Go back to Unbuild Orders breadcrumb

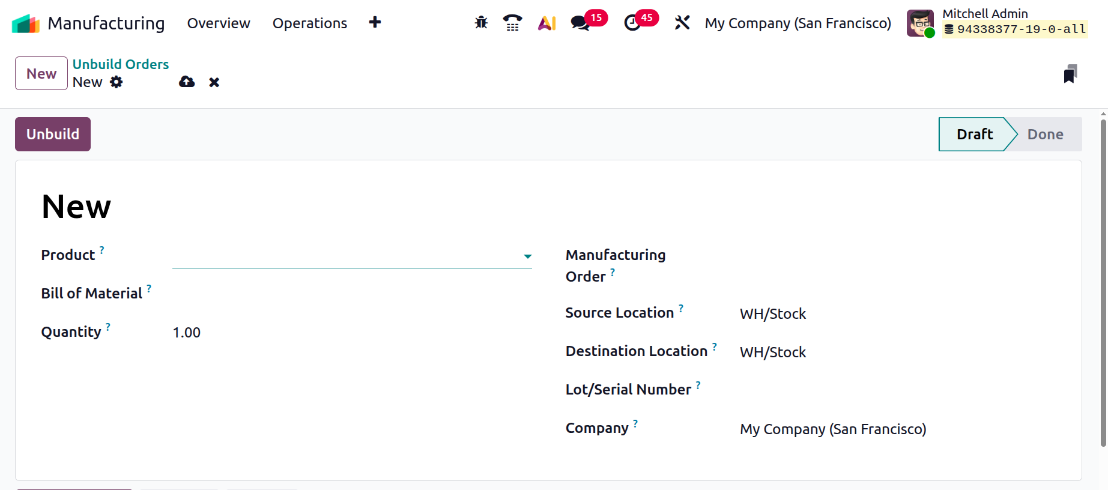pyautogui.click(x=121, y=64)
